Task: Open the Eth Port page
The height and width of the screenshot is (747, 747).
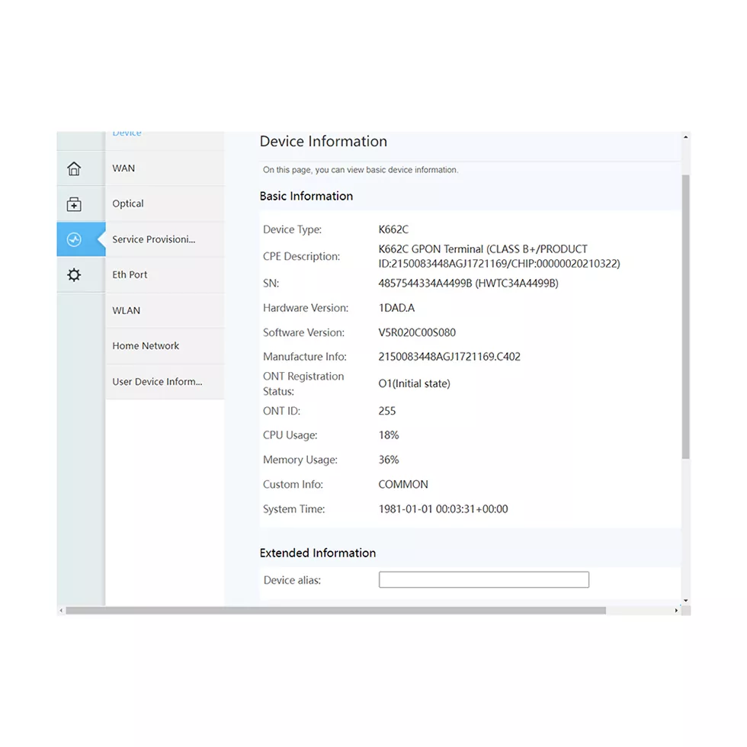Action: pyautogui.click(x=130, y=275)
